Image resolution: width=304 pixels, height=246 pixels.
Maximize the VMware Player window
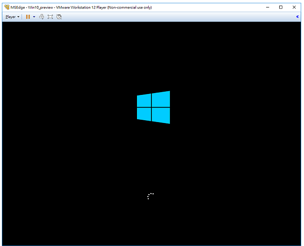pos(281,7)
